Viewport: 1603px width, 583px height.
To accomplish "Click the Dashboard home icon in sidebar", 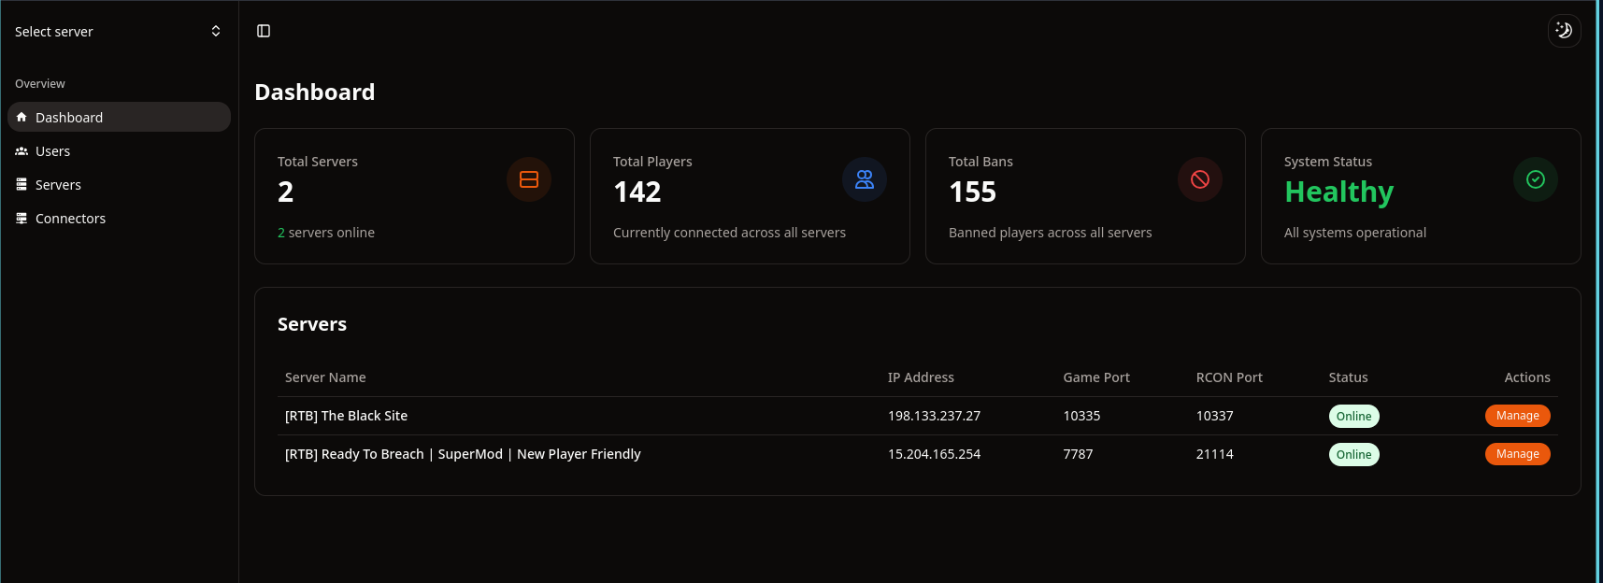I will coord(21,118).
